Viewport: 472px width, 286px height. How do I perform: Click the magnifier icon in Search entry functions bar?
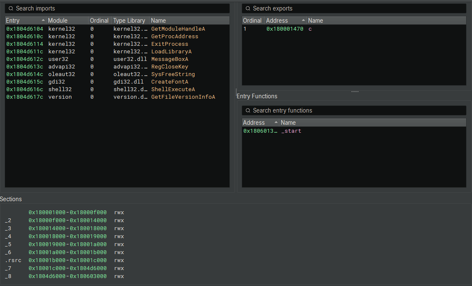(x=249, y=110)
